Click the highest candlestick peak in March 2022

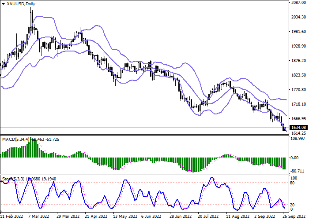click(x=31, y=9)
